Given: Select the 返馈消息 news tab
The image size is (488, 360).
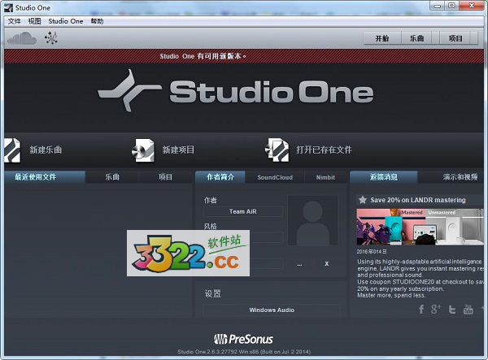Looking at the screenshot, I should click(384, 177).
